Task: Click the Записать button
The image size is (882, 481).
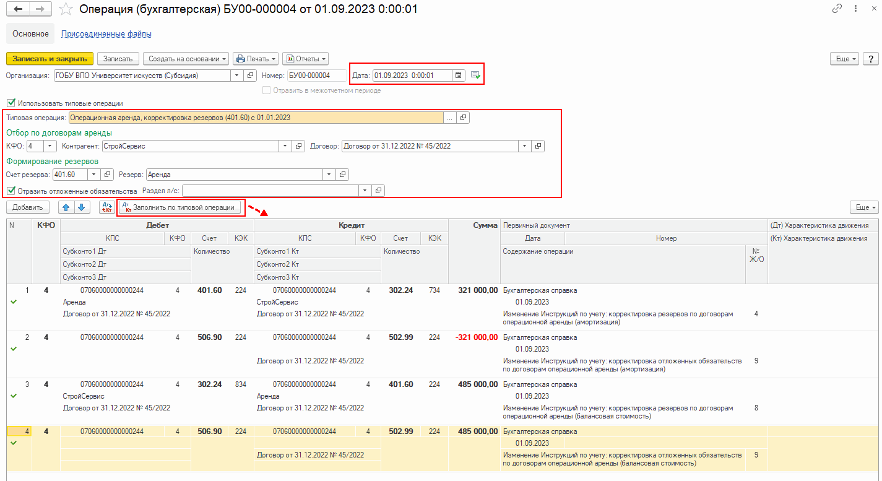Action: 118,59
